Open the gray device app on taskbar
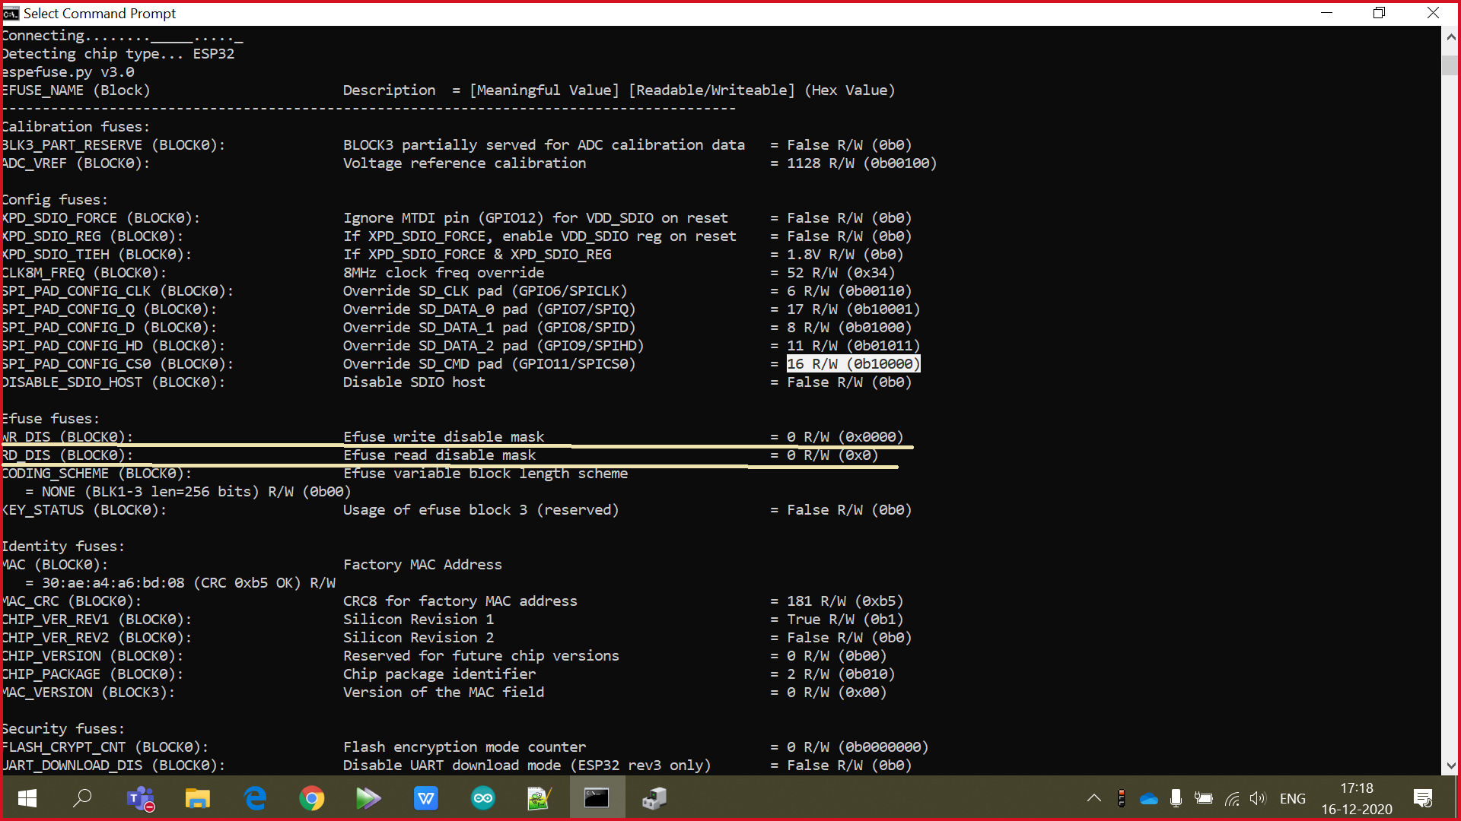1461x821 pixels. (x=654, y=798)
